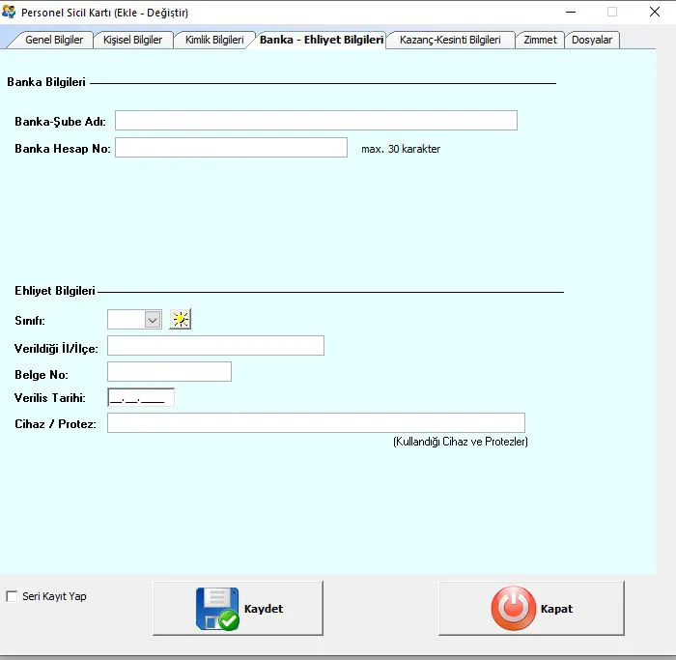Click the Verildiği İl/İlçe input field
The image size is (676, 660).
(x=215, y=346)
